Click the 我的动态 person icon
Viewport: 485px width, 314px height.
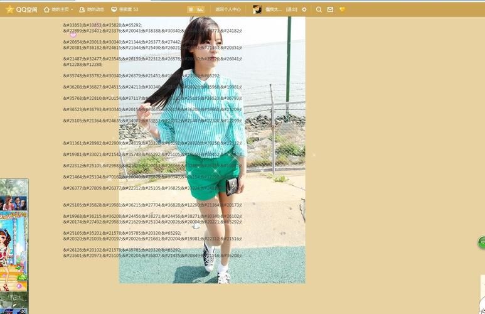[82, 9]
